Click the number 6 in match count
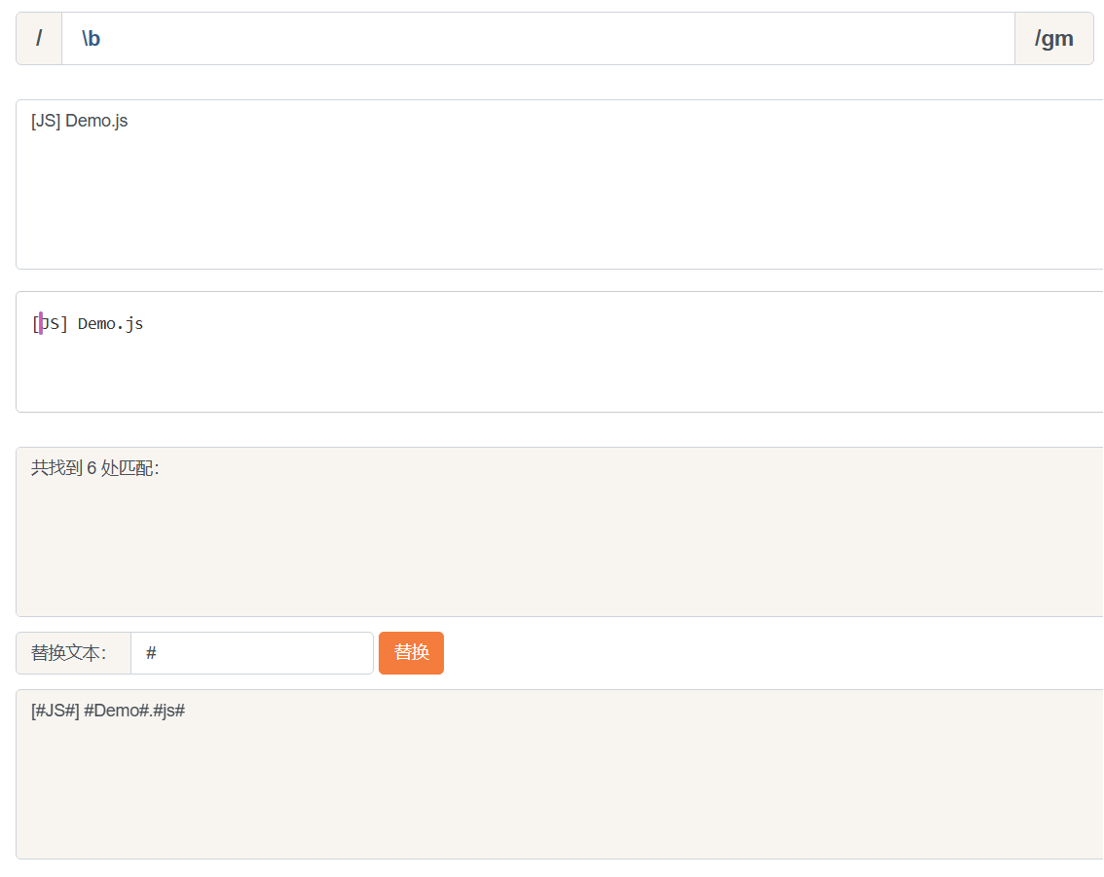The image size is (1104, 877). tap(92, 468)
